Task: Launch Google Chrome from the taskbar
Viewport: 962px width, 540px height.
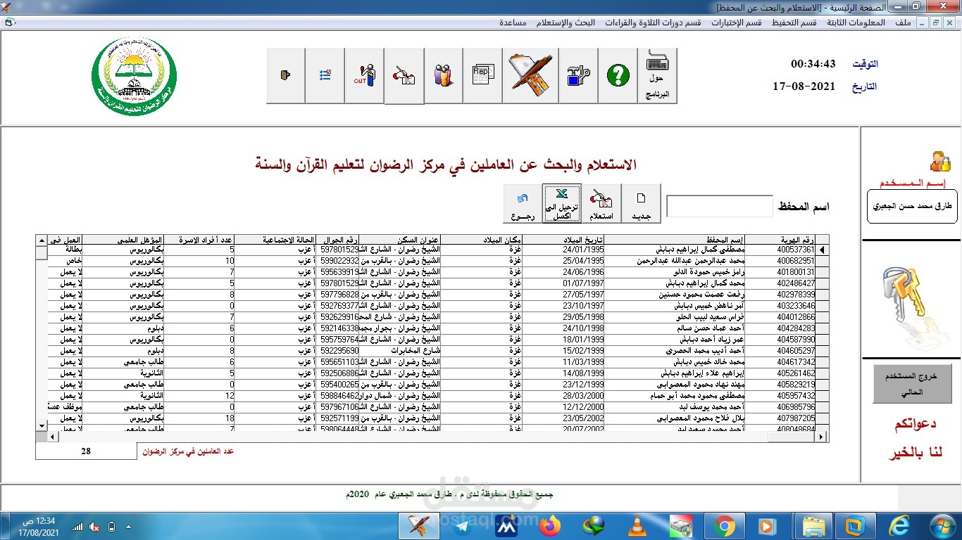Action: click(x=724, y=525)
